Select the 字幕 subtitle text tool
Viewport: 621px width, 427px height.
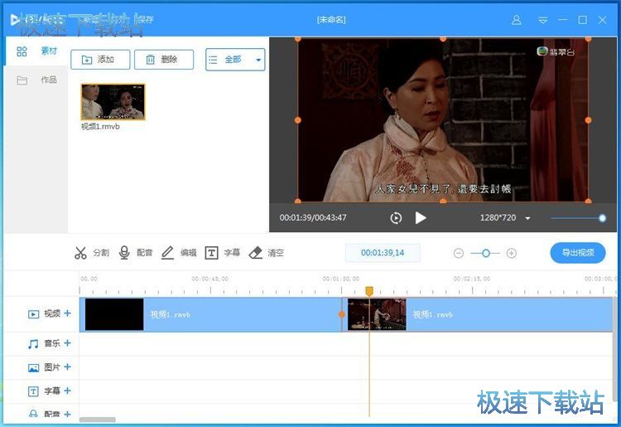tap(222, 253)
